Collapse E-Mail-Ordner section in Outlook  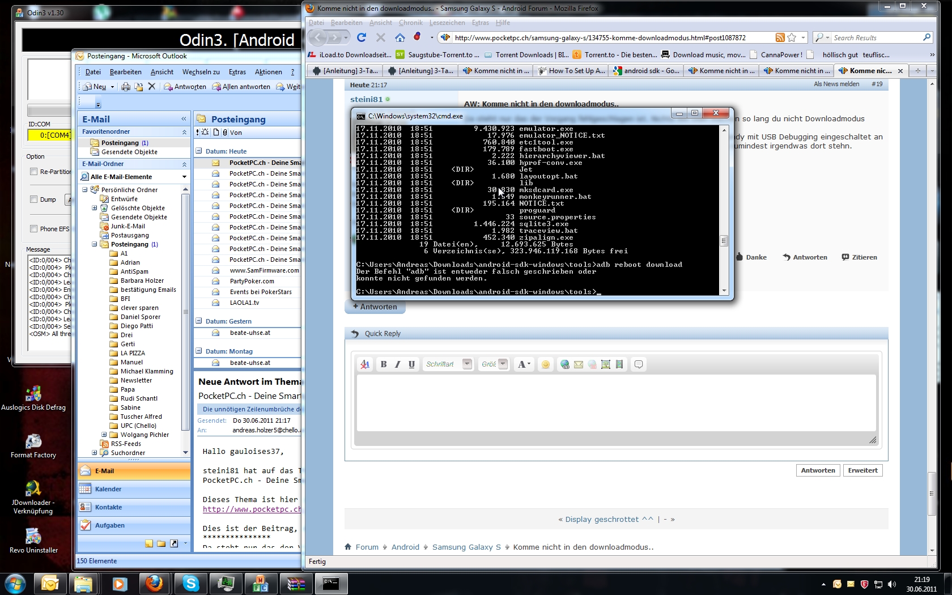point(184,164)
